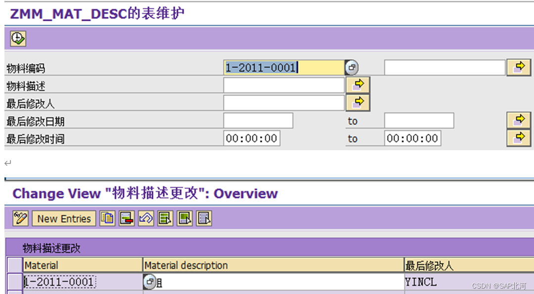This screenshot has width=534, height=294.
Task: Open multiple selection for 最后修改时间 range
Action: [519, 137]
